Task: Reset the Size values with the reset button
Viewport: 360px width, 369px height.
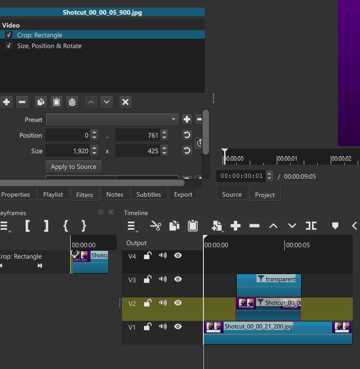Action: 187,151
